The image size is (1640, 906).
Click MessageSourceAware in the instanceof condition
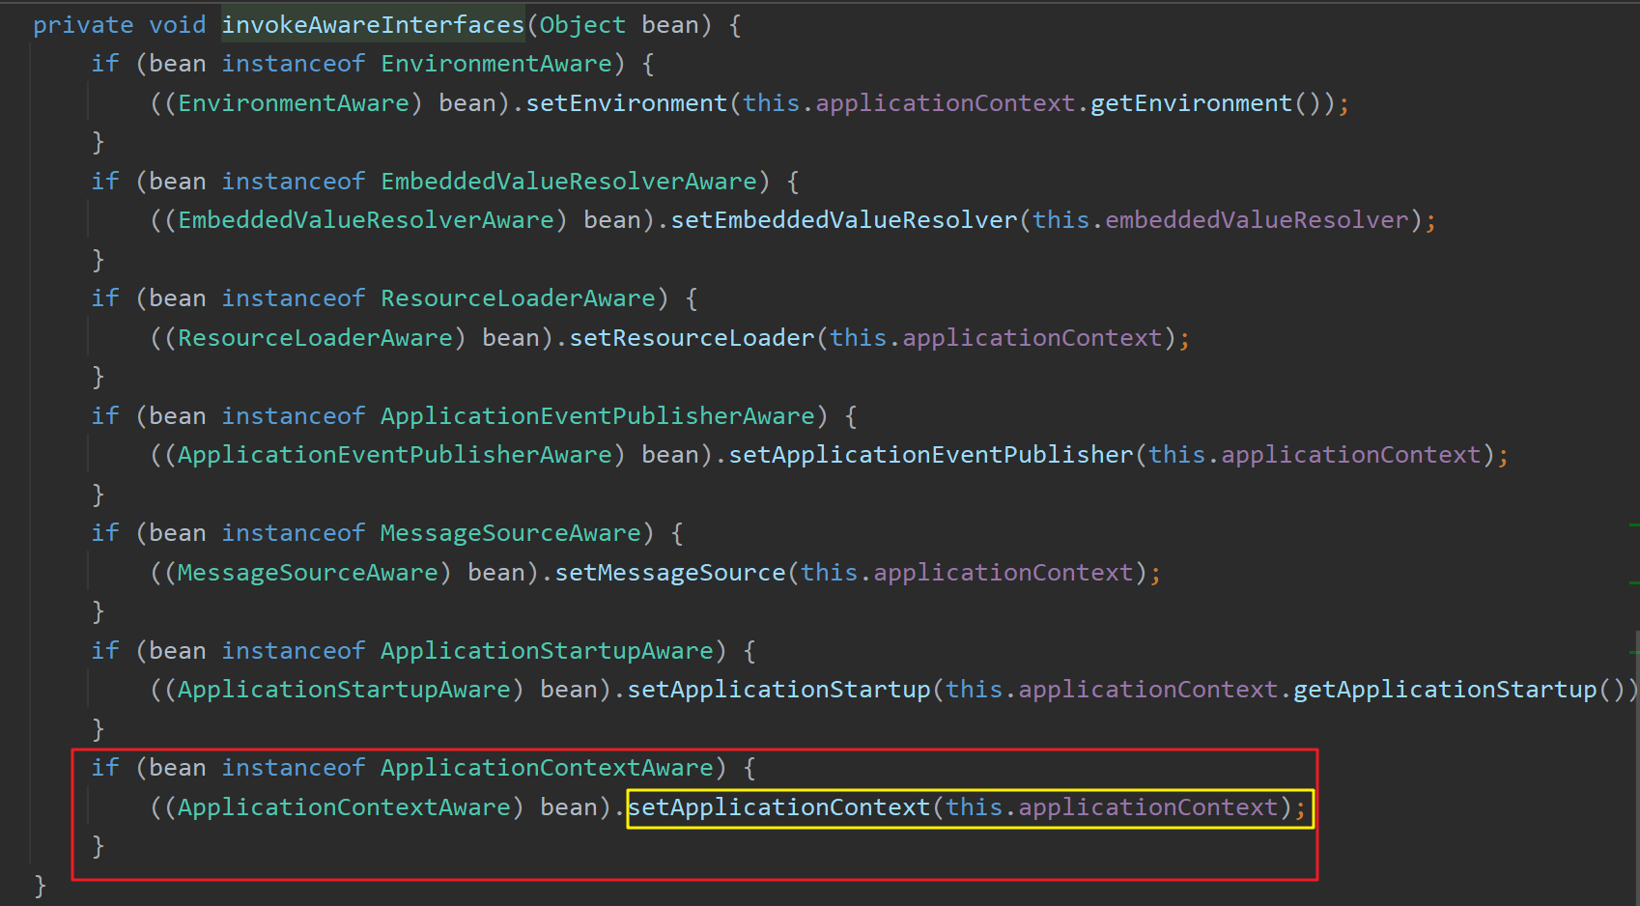[511, 533]
